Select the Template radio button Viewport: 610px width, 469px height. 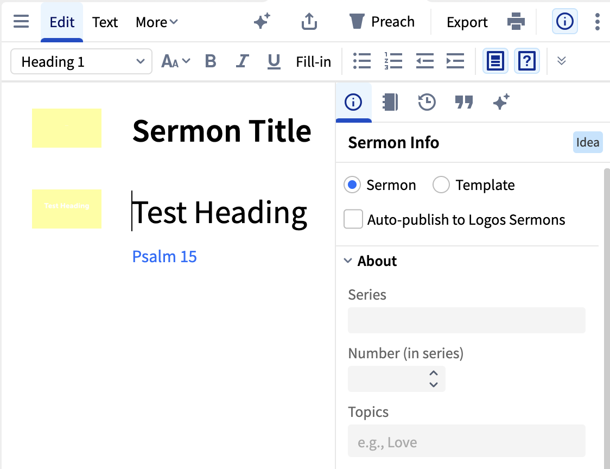(441, 185)
